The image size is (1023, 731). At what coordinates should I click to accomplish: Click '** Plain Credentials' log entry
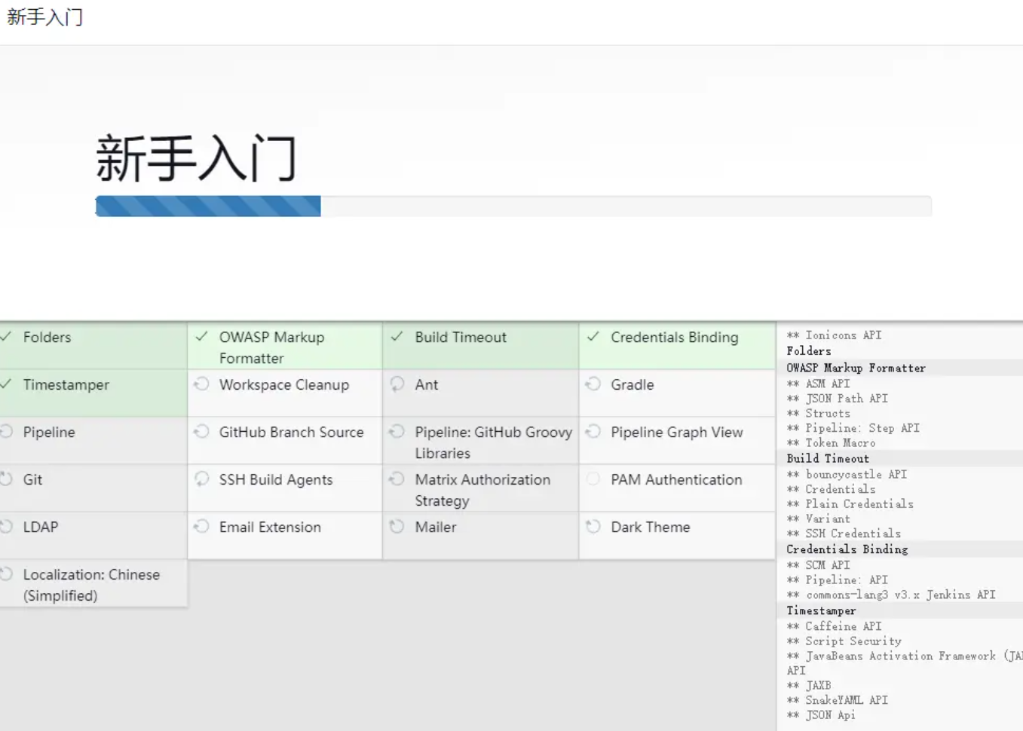(x=850, y=504)
